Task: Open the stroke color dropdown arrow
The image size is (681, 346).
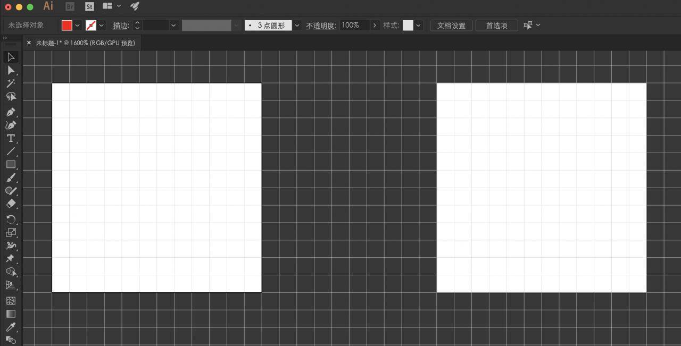Action: point(101,26)
